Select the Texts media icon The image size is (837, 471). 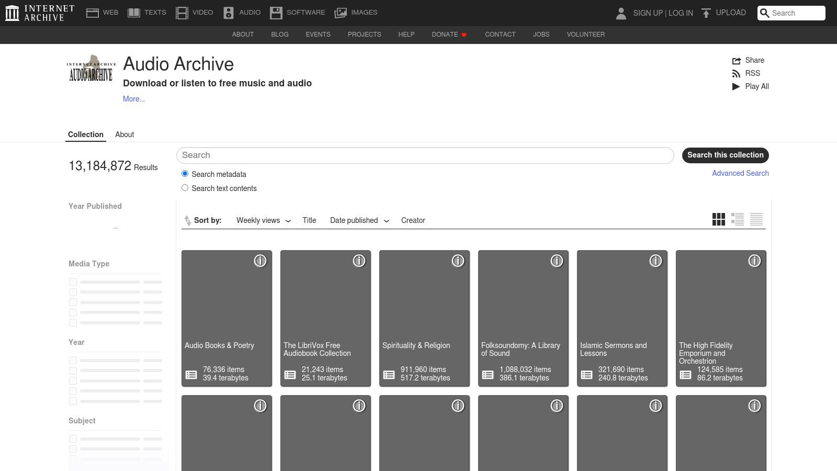point(134,12)
